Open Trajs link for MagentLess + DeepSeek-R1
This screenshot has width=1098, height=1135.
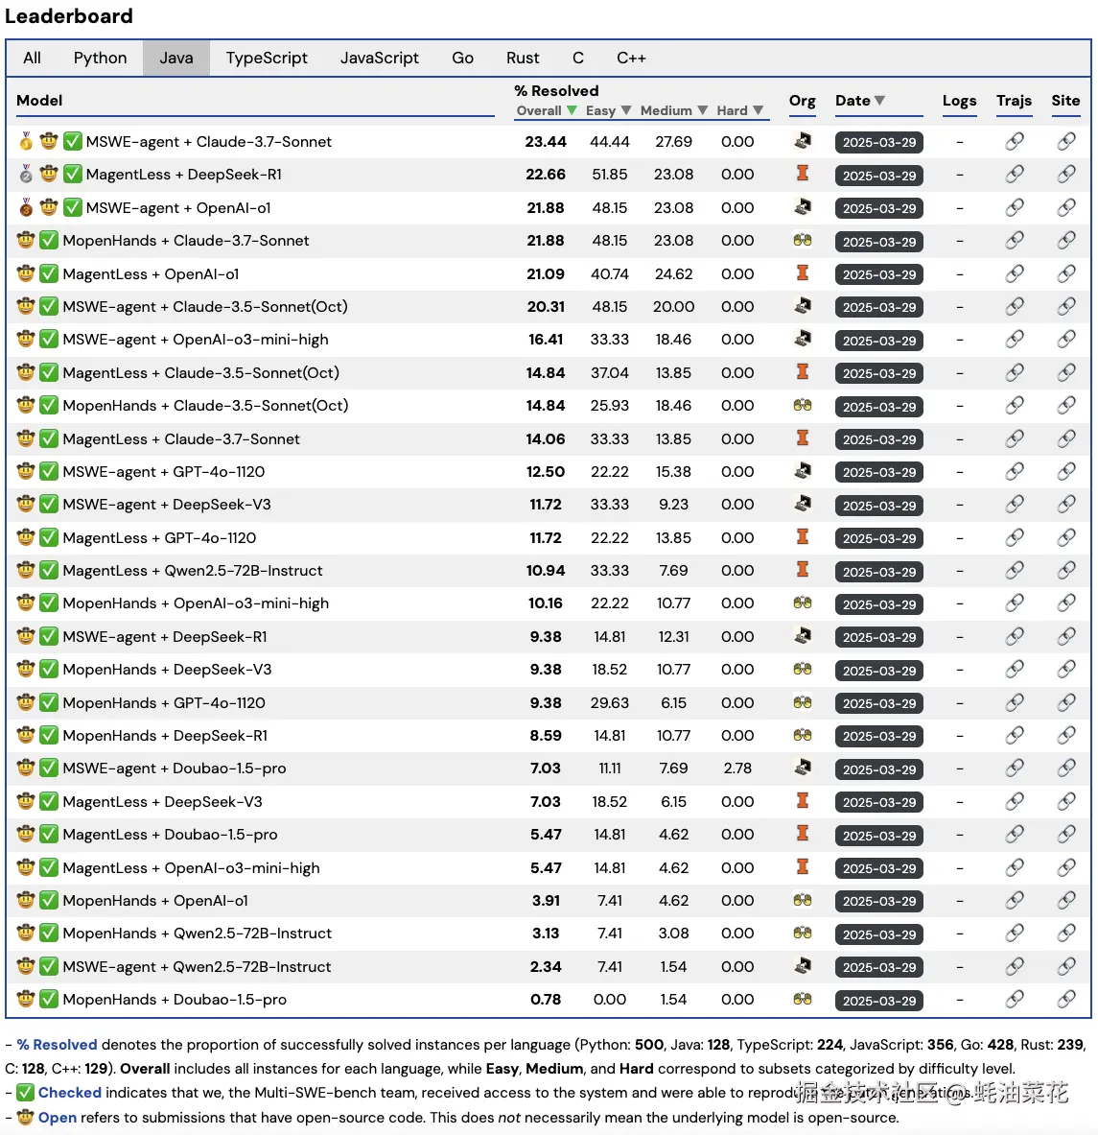[x=1015, y=175]
